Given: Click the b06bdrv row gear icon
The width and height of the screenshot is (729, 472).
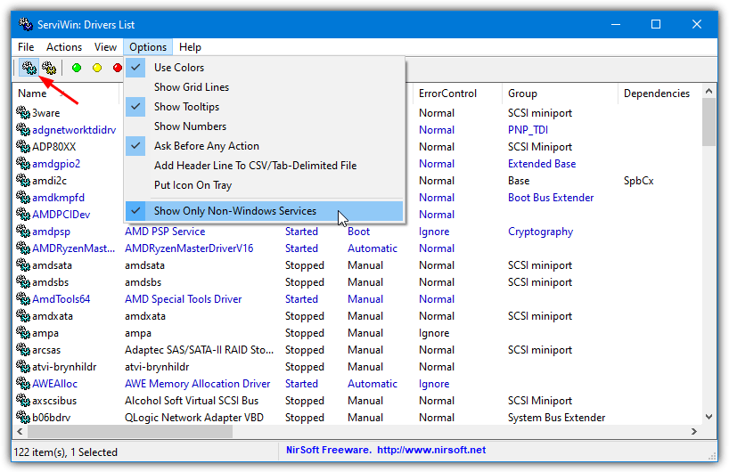Looking at the screenshot, I should pyautogui.click(x=23, y=418).
